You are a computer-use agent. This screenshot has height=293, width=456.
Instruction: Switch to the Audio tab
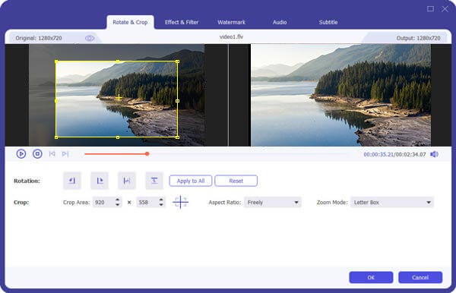point(280,22)
